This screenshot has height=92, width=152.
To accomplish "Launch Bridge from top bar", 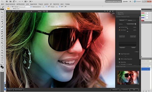I will [x=7, y=2].
